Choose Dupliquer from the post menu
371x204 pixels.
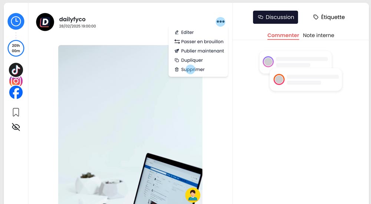point(198,60)
